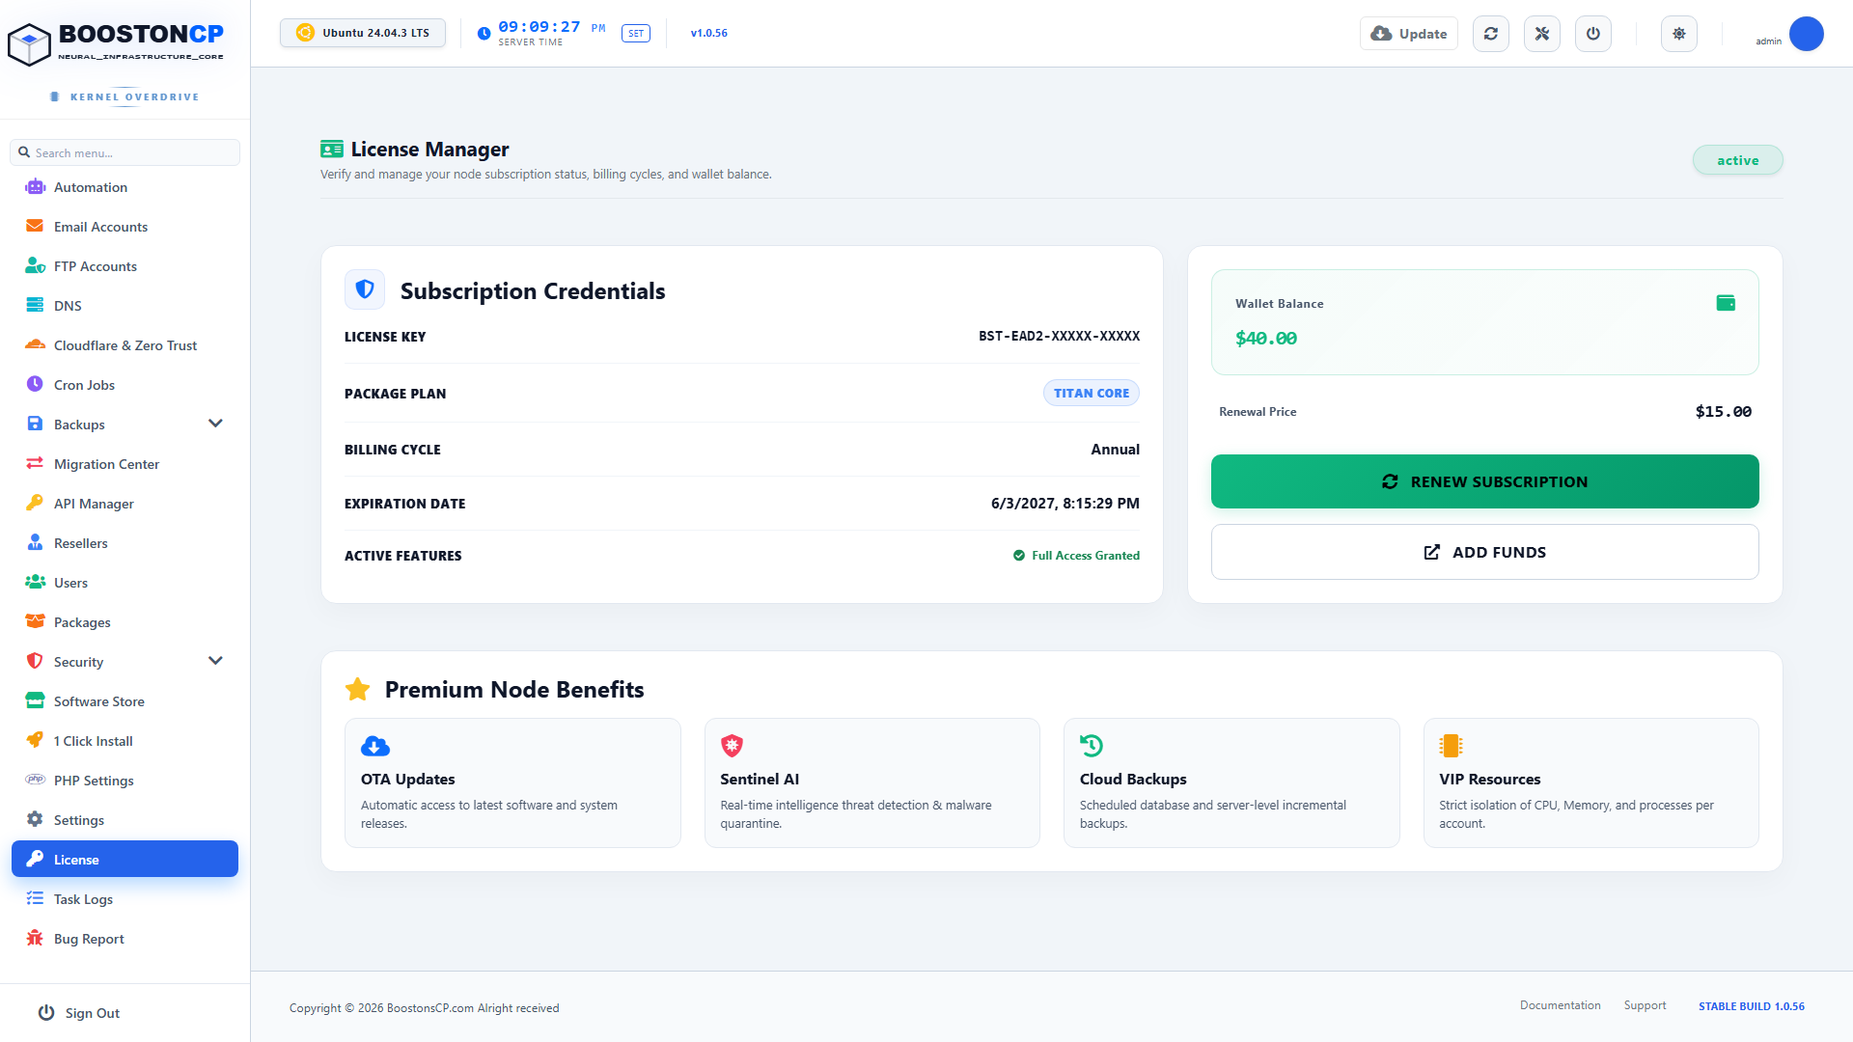Screen dimensions: 1853x1042
Task: Click the Ubuntu 24.04.3 LTS badge
Action: click(x=363, y=33)
